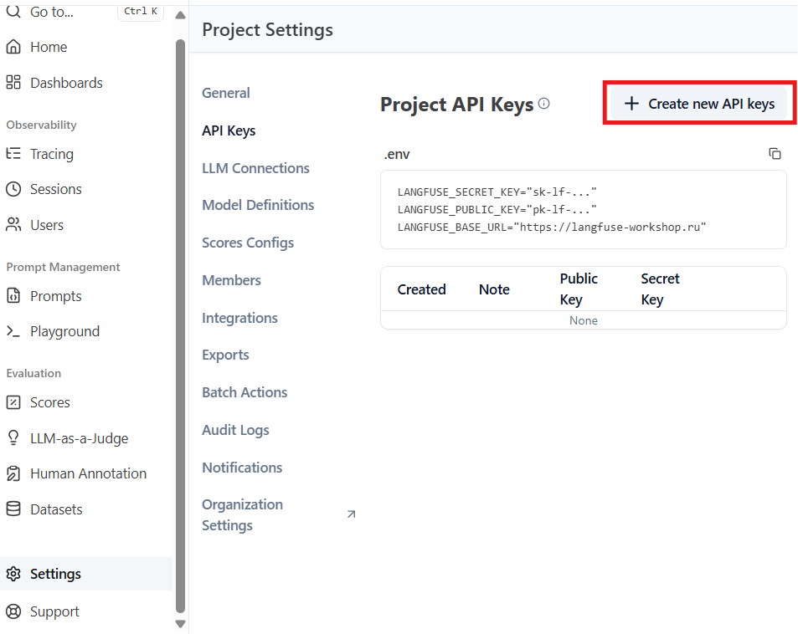Open the Members tab

[232, 280]
